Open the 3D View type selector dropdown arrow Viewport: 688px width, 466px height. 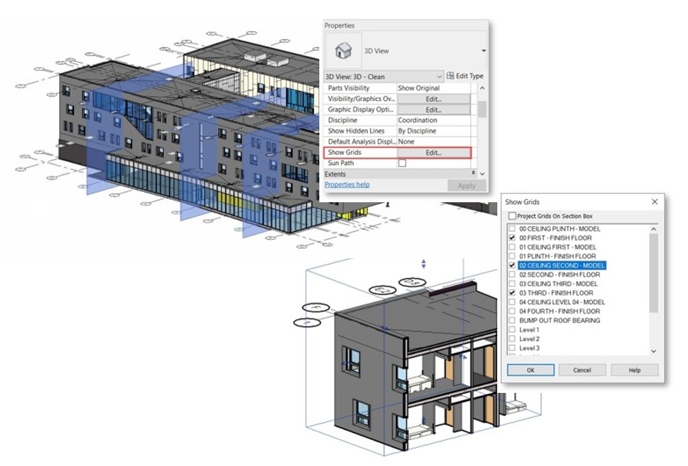pyautogui.click(x=483, y=51)
